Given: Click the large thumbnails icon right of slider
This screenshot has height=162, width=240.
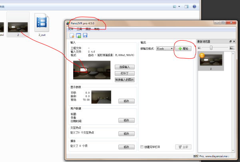Looking at the screenshot, I should tap(232, 48).
